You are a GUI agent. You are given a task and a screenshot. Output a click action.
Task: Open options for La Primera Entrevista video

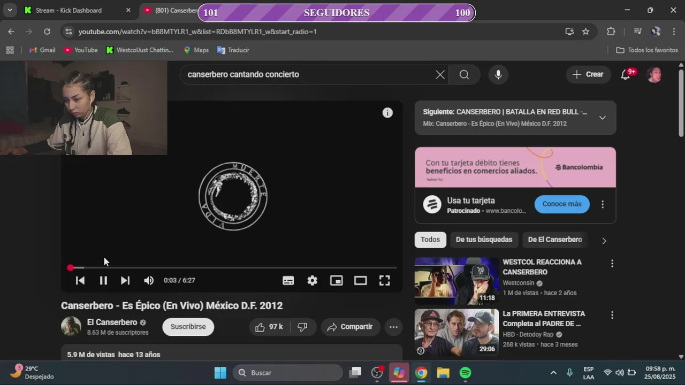point(612,315)
